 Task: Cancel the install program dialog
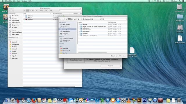113,56
